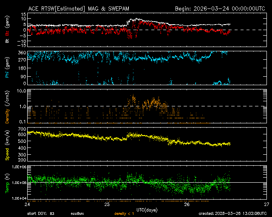Click the start DOY text
The image size is (272, 217).
(x=40, y=214)
